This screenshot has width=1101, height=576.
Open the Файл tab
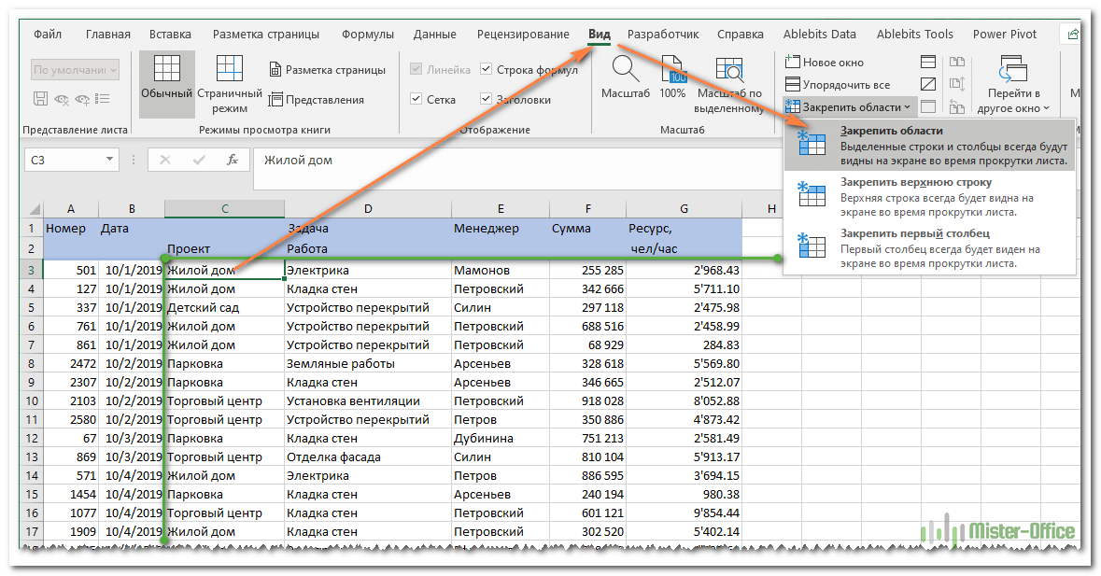[47, 34]
